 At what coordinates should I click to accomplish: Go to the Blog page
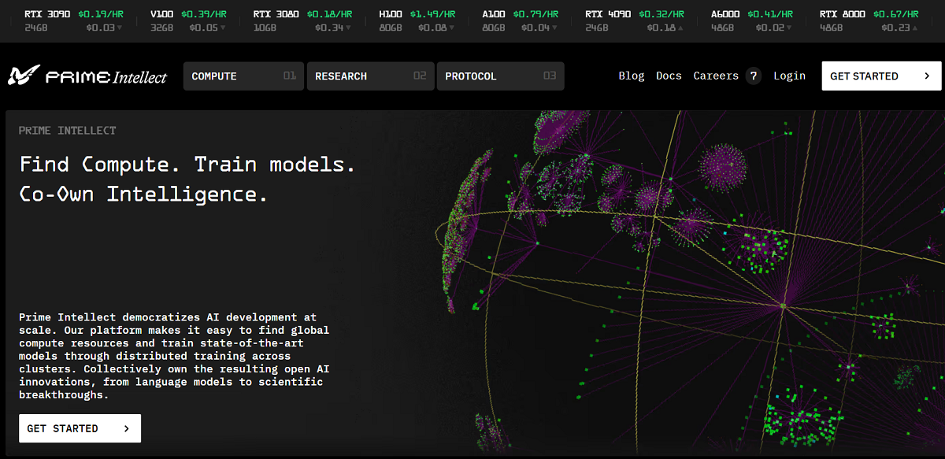click(631, 76)
